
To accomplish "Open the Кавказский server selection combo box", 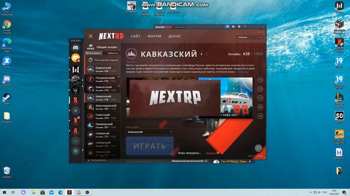I will coord(149,132).
